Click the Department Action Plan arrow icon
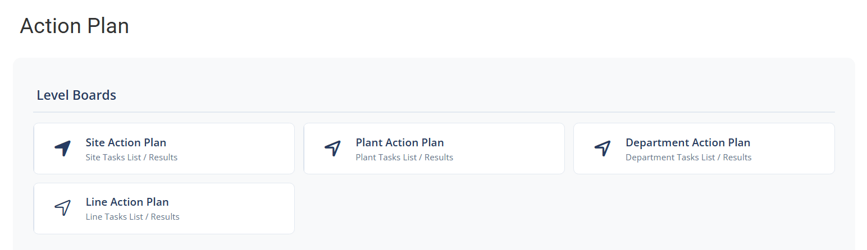The height and width of the screenshot is (250, 867). [x=603, y=149]
